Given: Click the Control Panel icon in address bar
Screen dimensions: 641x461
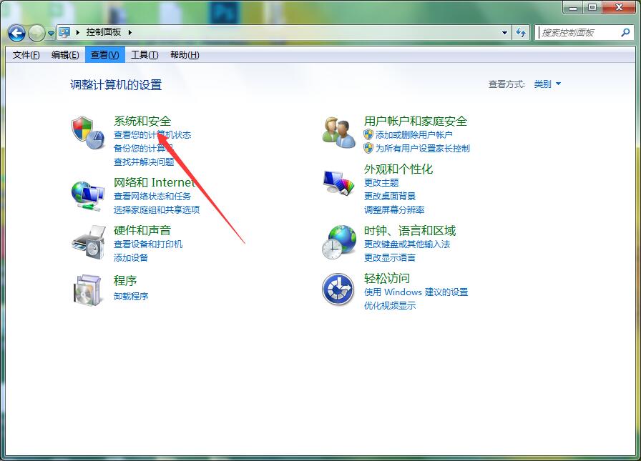Looking at the screenshot, I should click(x=64, y=32).
